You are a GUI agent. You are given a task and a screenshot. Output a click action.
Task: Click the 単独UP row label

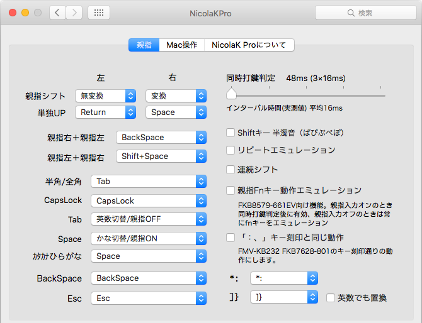point(52,112)
